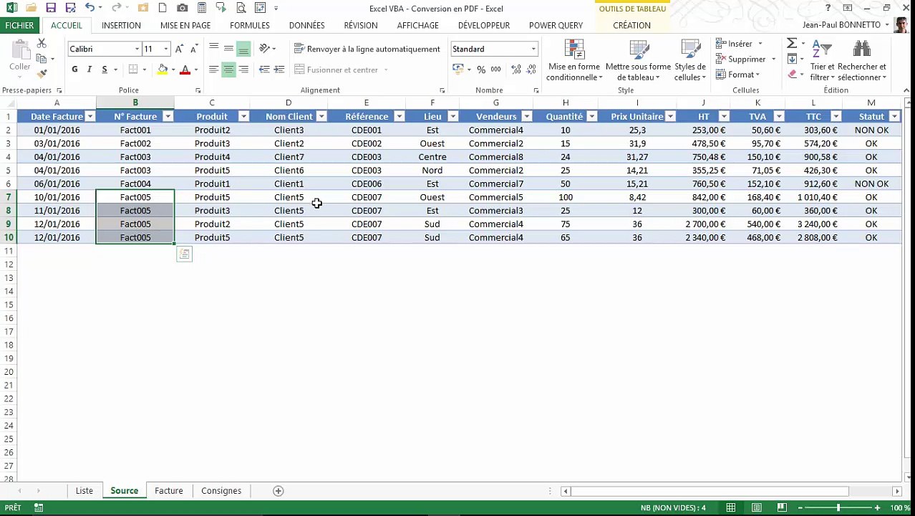Image resolution: width=915 pixels, height=516 pixels.
Task: Click the Undo arrow icon
Action: [x=89, y=8]
